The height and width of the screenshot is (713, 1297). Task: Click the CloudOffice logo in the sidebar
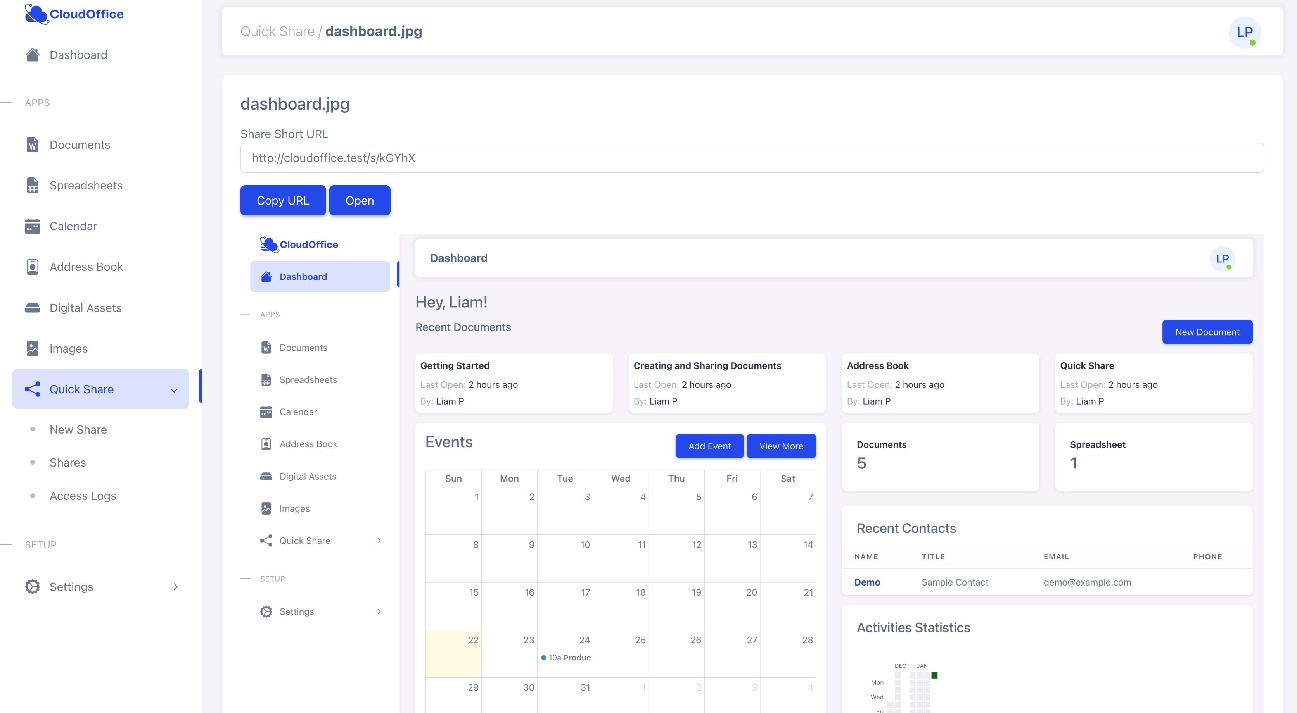[74, 14]
